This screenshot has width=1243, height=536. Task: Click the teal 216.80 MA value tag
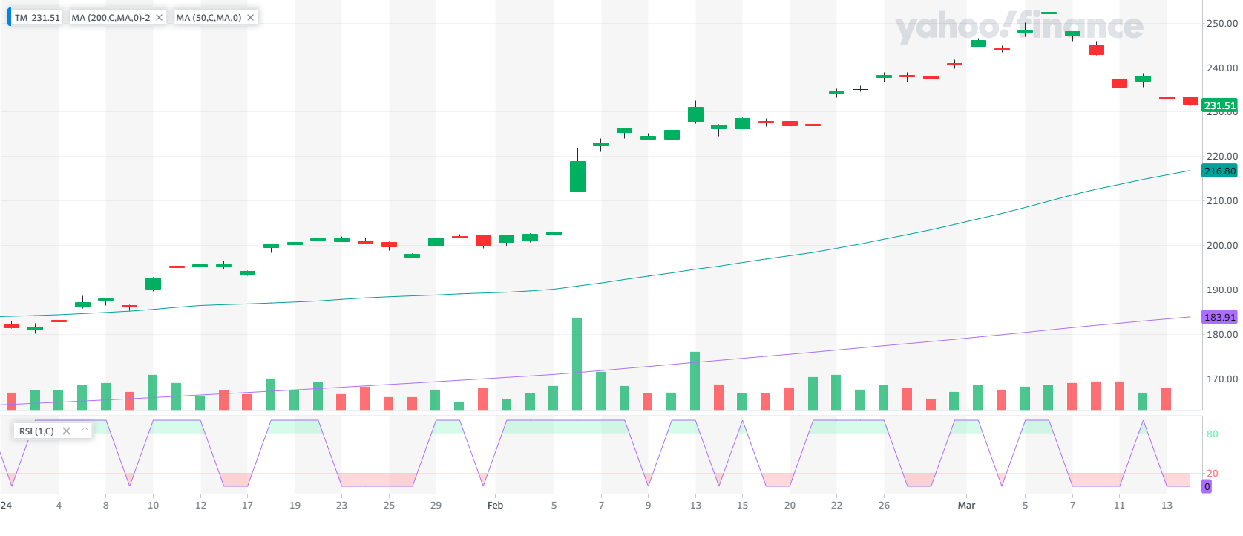[1219, 171]
